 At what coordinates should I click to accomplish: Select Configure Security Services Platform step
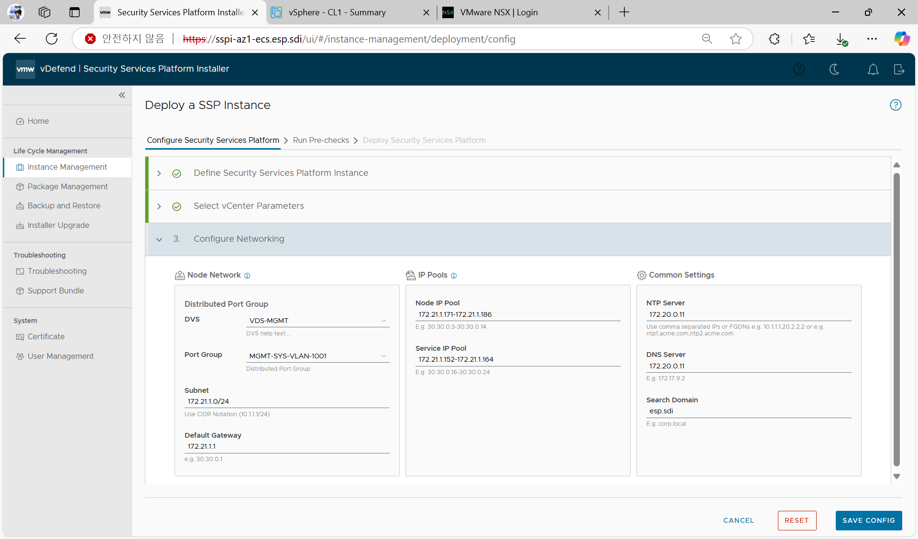[x=213, y=140]
